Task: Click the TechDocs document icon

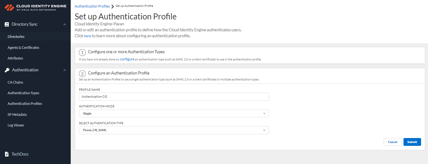Action: pos(7,154)
